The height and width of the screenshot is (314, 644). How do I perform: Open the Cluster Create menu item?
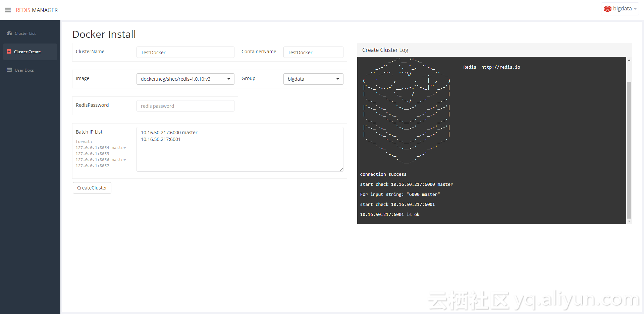[30, 52]
